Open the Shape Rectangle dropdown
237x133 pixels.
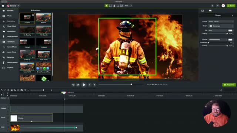(221, 26)
